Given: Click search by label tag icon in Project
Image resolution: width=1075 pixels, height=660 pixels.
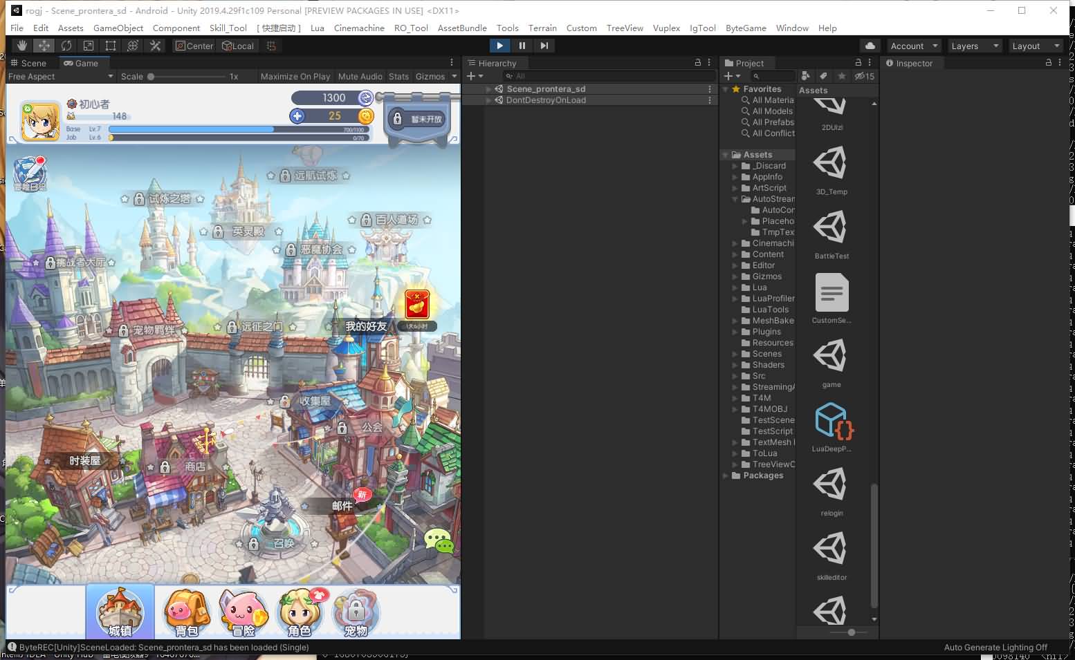Looking at the screenshot, I should [x=823, y=76].
